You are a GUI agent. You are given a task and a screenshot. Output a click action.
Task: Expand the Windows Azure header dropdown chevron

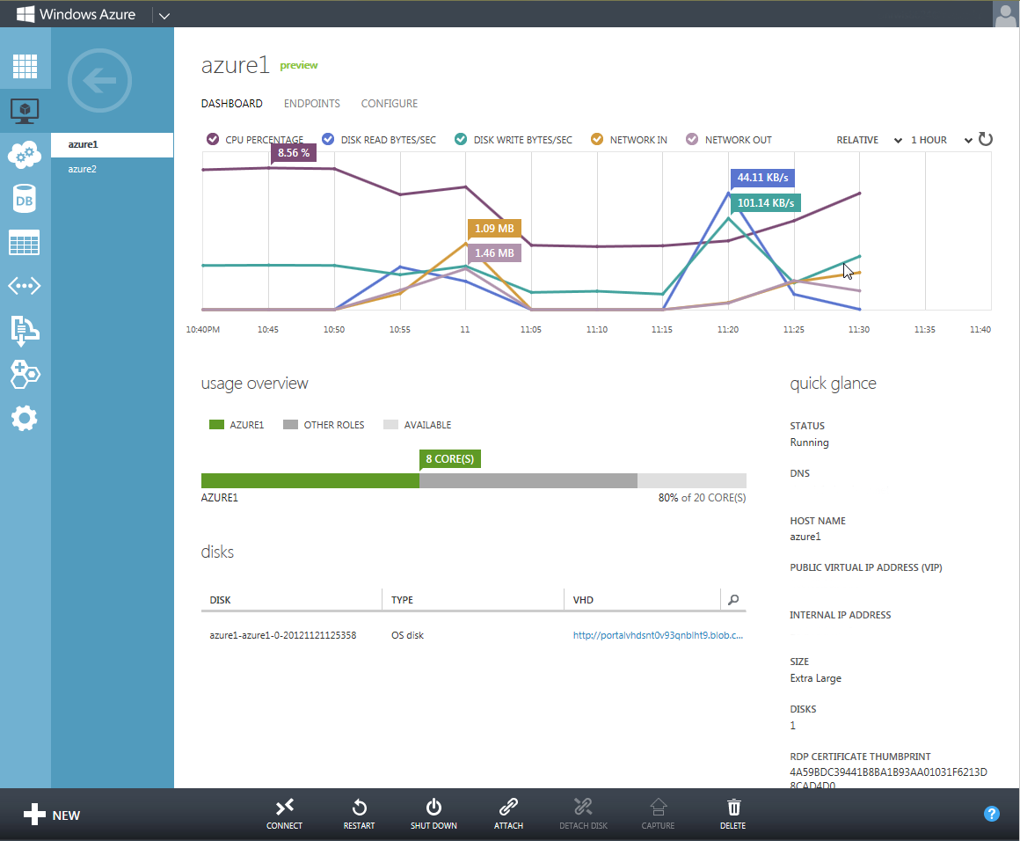(164, 16)
